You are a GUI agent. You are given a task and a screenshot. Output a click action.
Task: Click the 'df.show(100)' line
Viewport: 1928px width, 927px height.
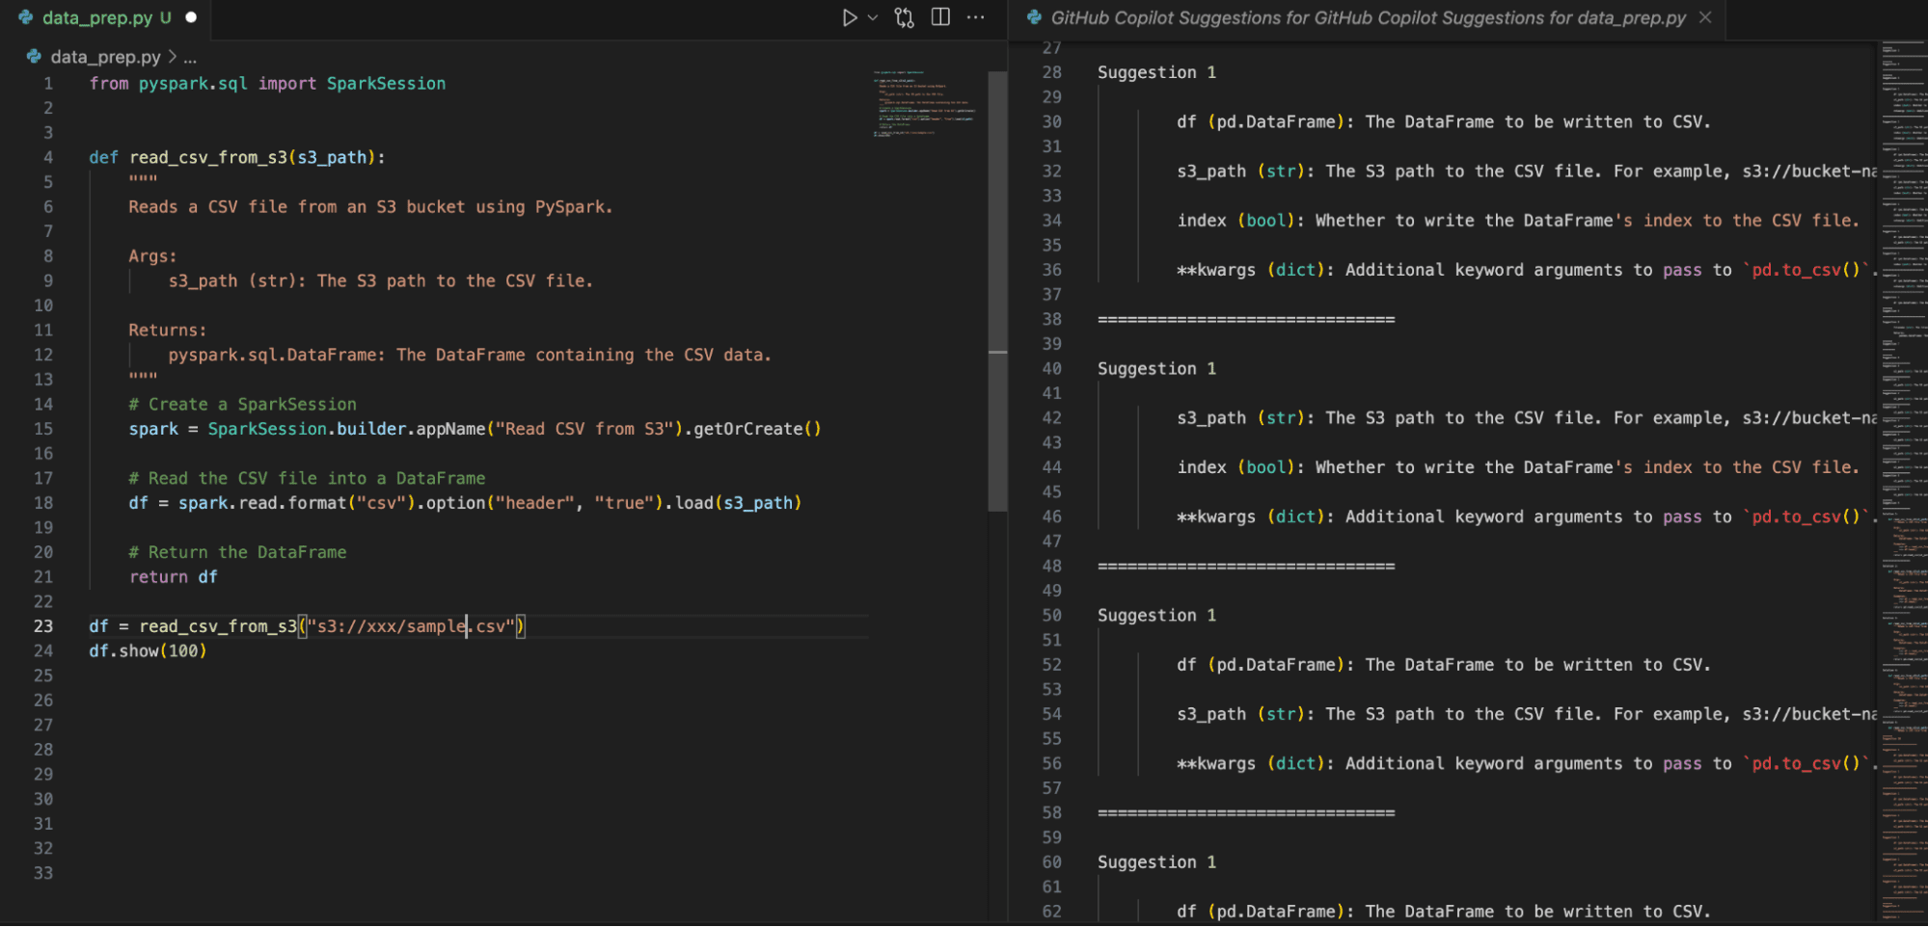[x=148, y=651]
